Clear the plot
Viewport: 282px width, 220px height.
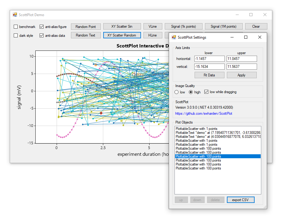pos(256,26)
